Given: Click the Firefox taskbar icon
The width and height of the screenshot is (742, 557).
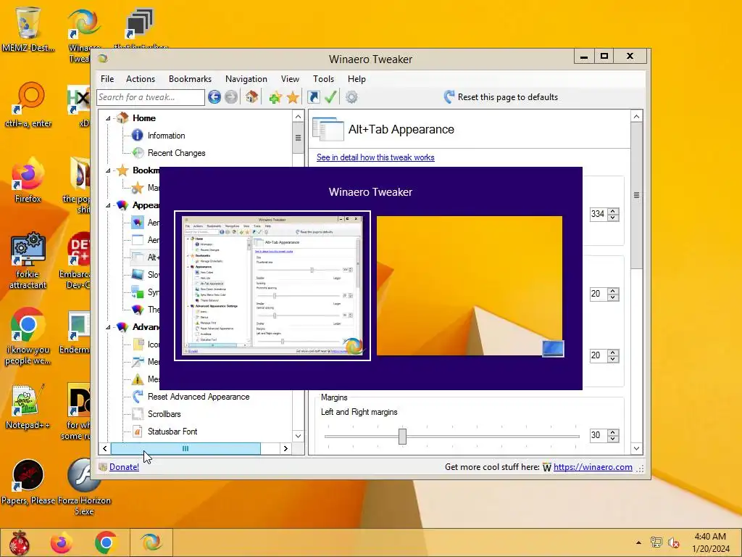Looking at the screenshot, I should click(x=62, y=542).
